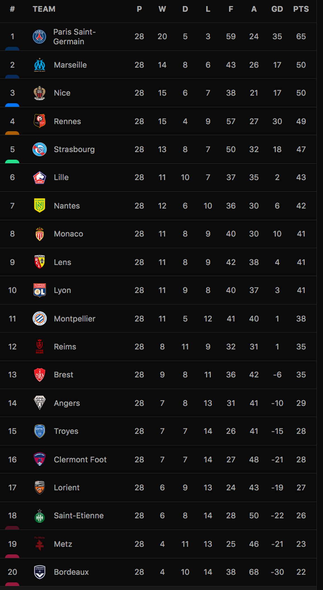Click the Marseille club logo
The image size is (323, 590).
click(x=39, y=65)
